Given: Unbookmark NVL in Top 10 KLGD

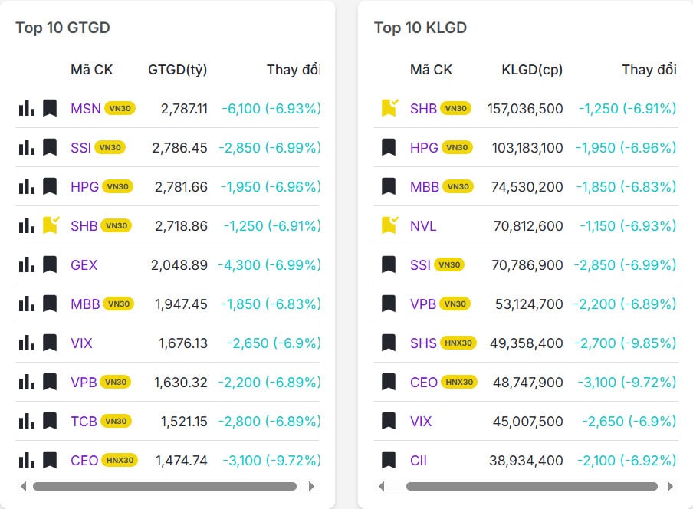Looking at the screenshot, I should [x=389, y=225].
